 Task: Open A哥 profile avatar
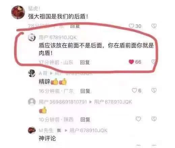click(32, 73)
